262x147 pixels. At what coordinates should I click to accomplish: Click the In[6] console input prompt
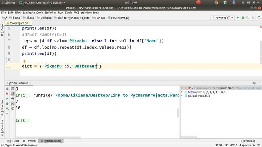(23, 120)
